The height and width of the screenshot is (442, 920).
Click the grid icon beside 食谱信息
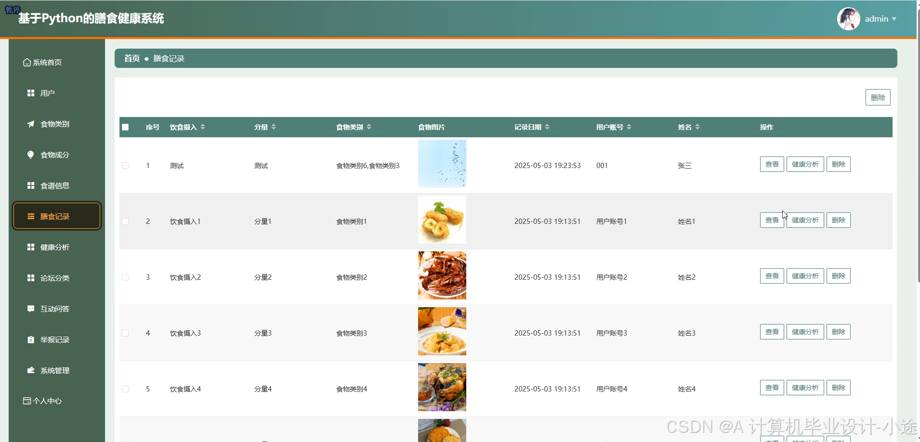(x=31, y=185)
